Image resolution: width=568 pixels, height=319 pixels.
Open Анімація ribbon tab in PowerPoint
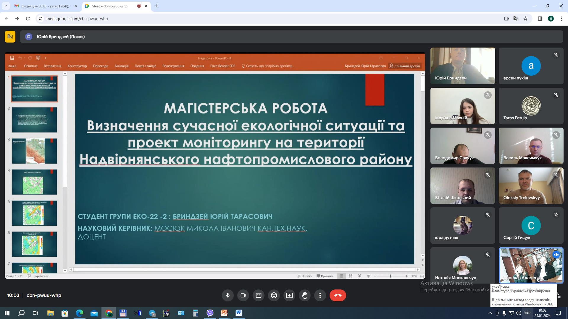pyautogui.click(x=121, y=66)
